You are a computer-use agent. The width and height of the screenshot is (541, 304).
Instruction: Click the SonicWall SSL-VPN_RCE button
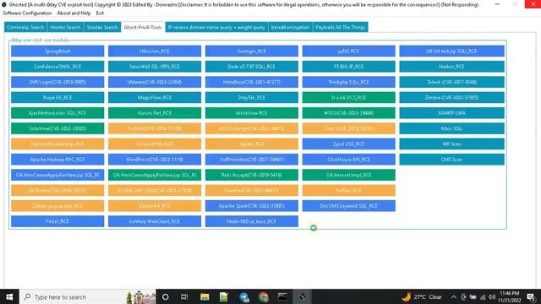[x=155, y=67]
